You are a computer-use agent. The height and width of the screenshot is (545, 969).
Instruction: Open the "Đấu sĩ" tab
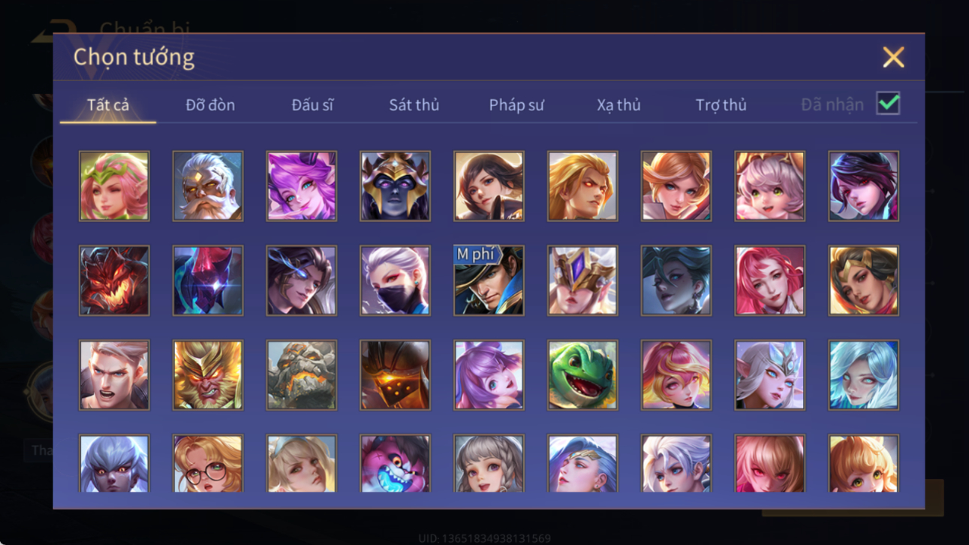pyautogui.click(x=312, y=105)
